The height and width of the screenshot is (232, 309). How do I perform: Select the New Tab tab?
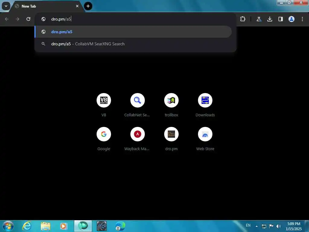47,6
